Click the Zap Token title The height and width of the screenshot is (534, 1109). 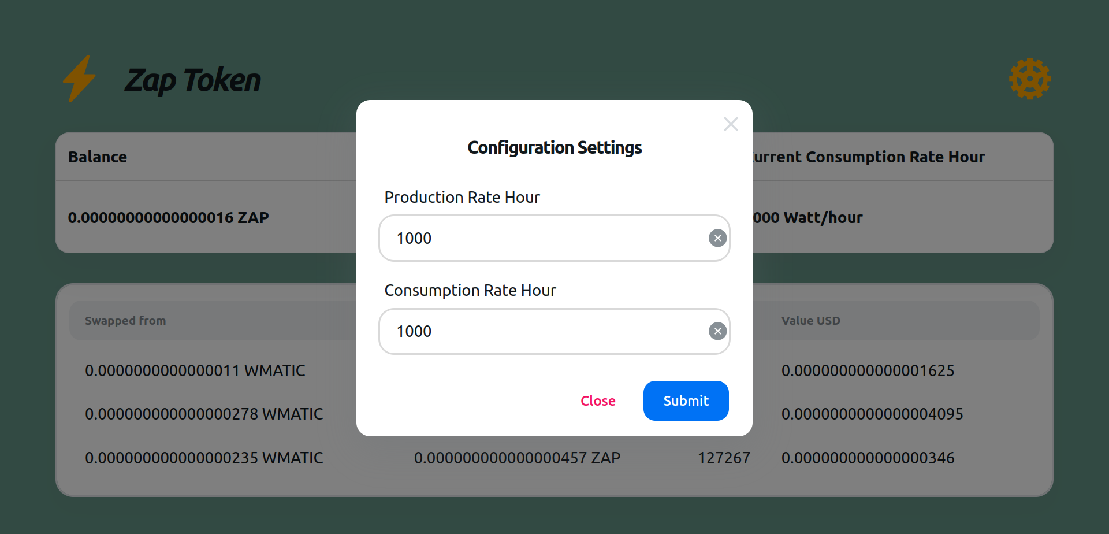193,80
